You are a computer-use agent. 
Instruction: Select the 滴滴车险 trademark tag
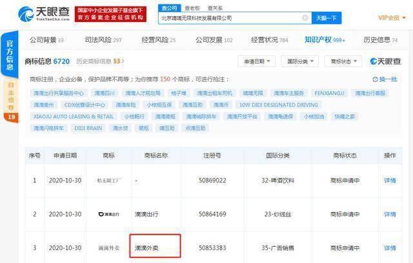[x=126, y=104]
